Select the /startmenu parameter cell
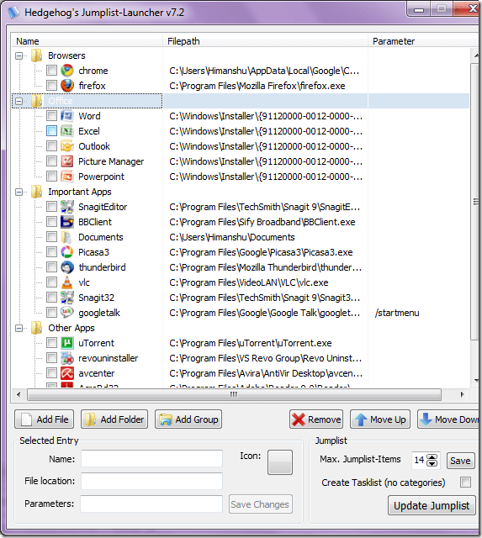The height and width of the screenshot is (538, 482). click(397, 313)
